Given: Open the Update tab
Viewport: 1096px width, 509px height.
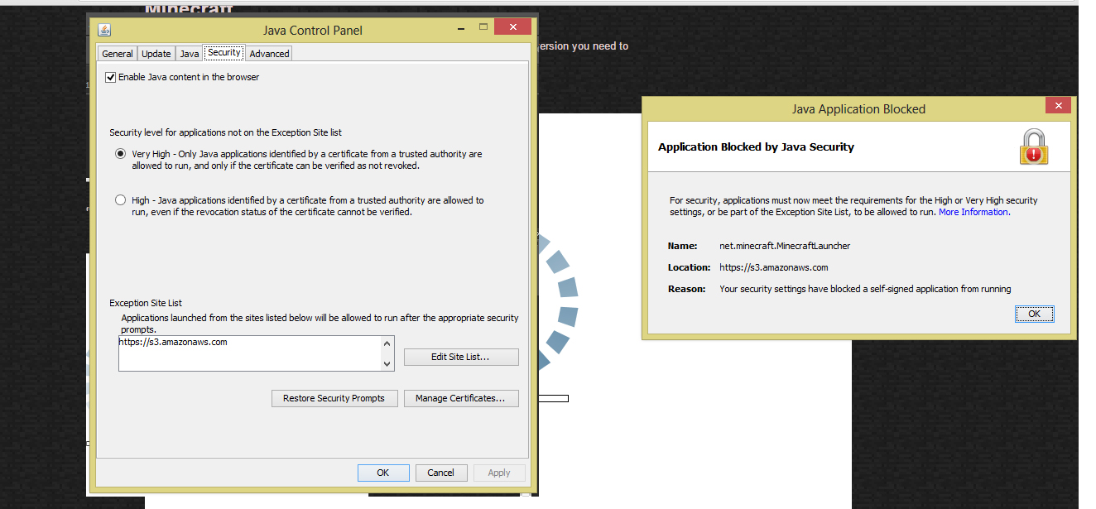Looking at the screenshot, I should 156,54.
